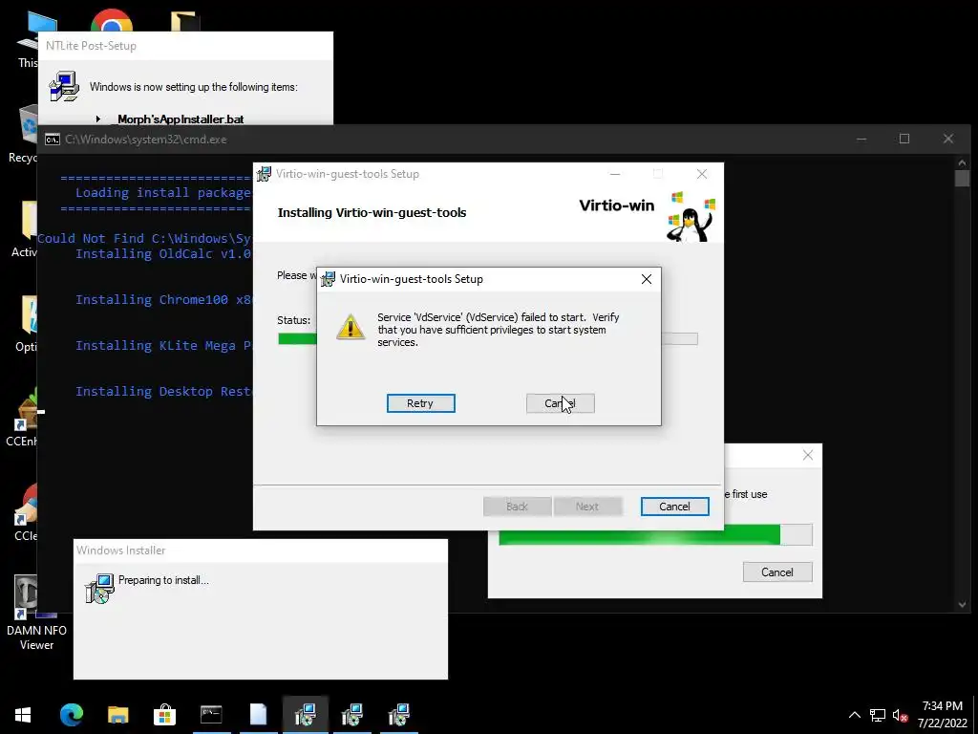Click 'Installing OldCalc' line in cmd
This screenshot has height=734, width=978.
coord(163,253)
